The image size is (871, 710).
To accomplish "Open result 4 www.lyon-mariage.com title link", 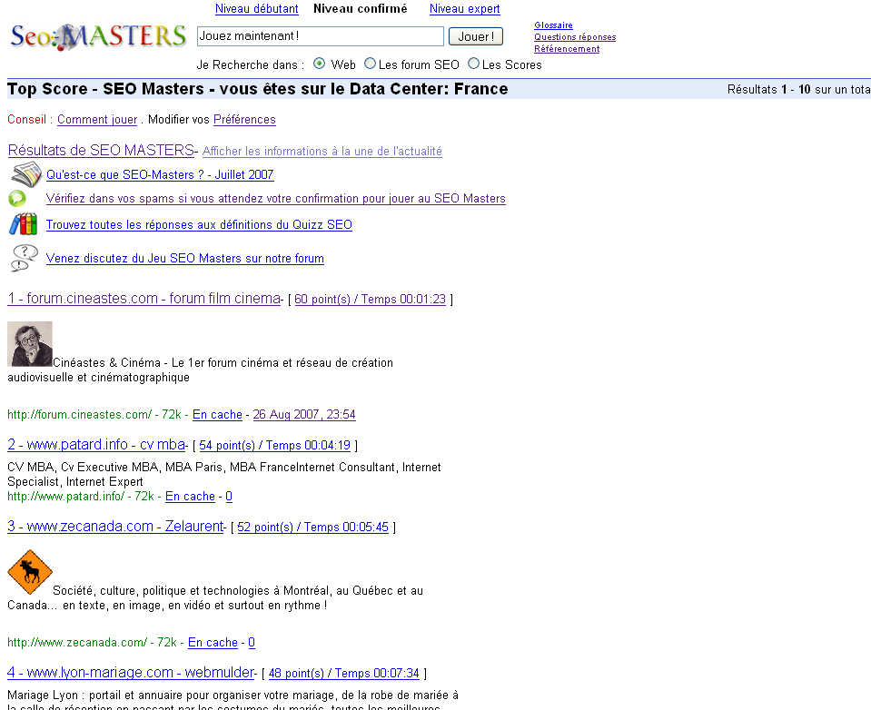I will point(131,673).
